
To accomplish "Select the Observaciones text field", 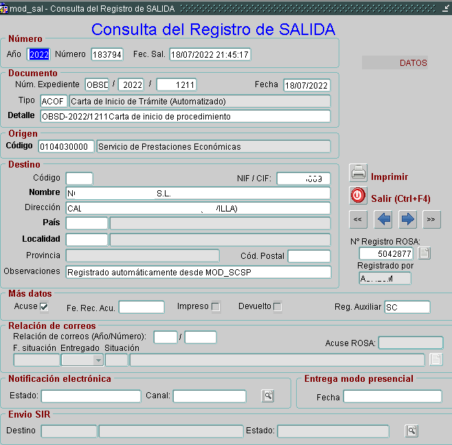I will [x=198, y=272].
